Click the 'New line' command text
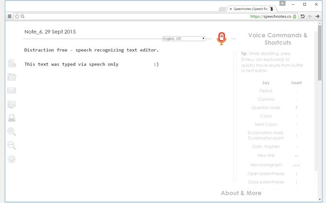 (x=266, y=155)
